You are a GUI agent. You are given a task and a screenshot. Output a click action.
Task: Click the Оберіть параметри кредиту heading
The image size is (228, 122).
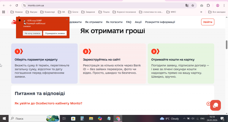pos(36,60)
